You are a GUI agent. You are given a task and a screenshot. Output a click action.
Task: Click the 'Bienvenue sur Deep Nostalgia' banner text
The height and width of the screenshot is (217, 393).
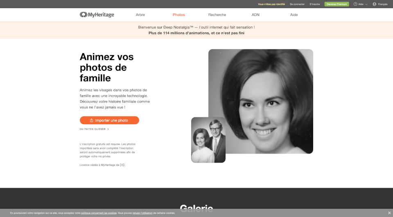pos(196,27)
